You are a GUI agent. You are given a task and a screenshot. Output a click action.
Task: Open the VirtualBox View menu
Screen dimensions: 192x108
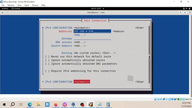(19, 5)
